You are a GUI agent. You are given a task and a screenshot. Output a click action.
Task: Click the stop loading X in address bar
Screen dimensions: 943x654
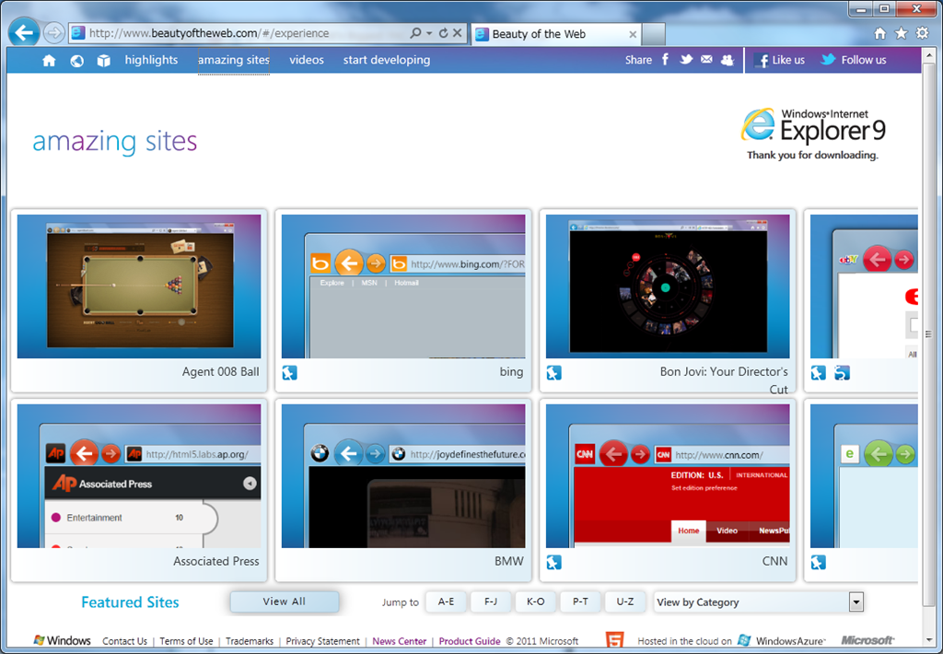coord(457,33)
